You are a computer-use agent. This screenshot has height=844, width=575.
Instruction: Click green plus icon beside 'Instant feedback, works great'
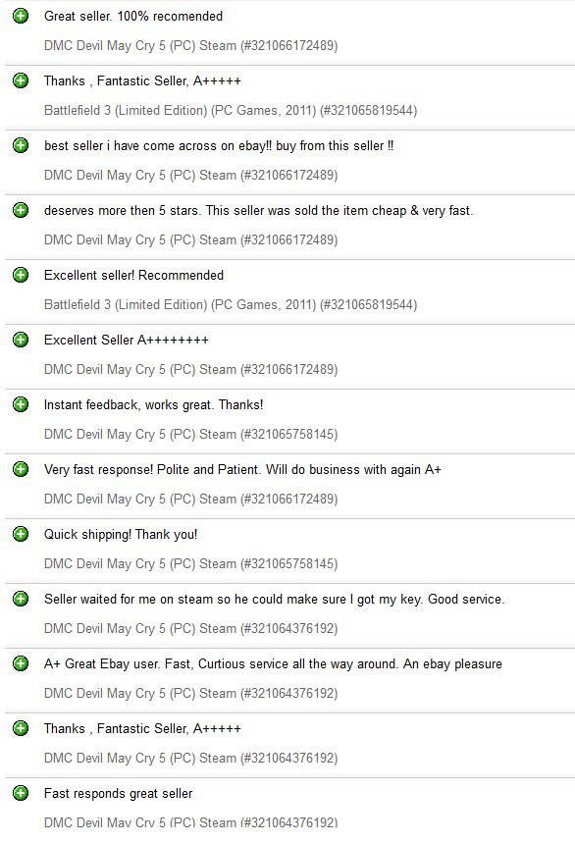(21, 404)
